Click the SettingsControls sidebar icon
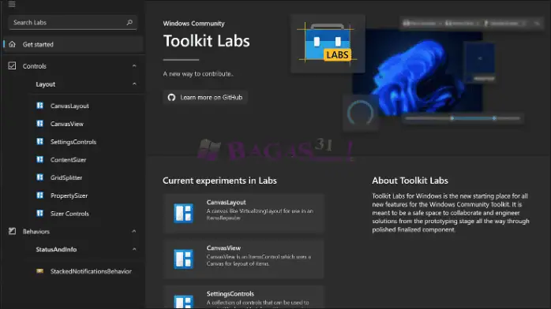The width and height of the screenshot is (551, 309). [40, 142]
